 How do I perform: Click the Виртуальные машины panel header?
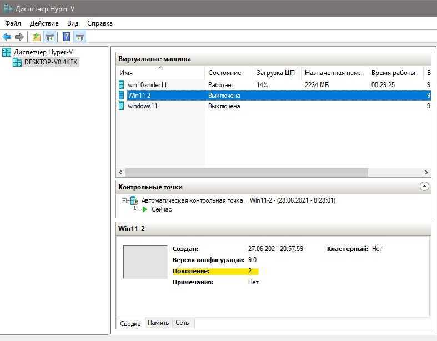pos(273,59)
